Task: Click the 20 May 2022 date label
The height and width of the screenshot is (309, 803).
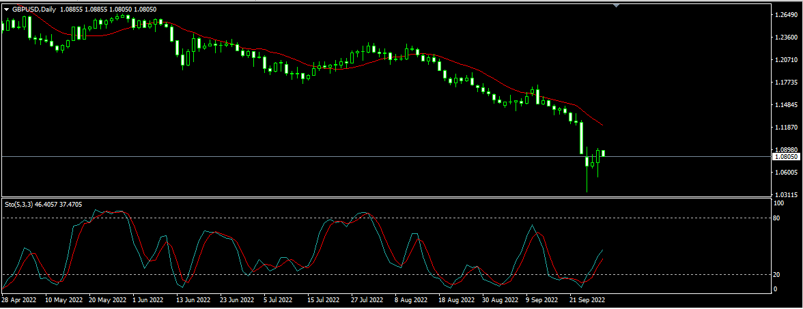Action: [108, 300]
